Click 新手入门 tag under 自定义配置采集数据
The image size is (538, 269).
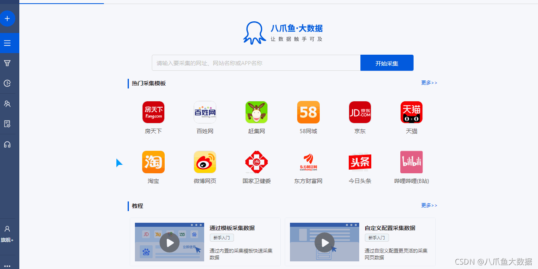point(377,238)
